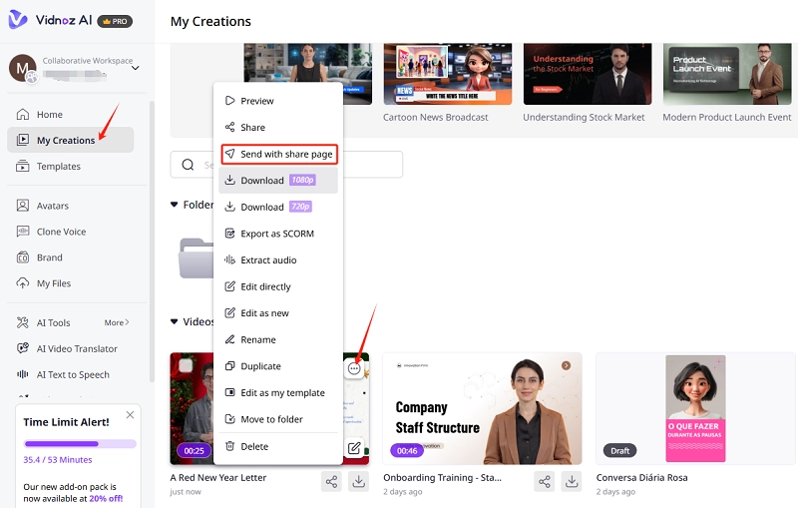Click the search magnifier icon
This screenshot has width=798, height=508.
click(x=188, y=165)
